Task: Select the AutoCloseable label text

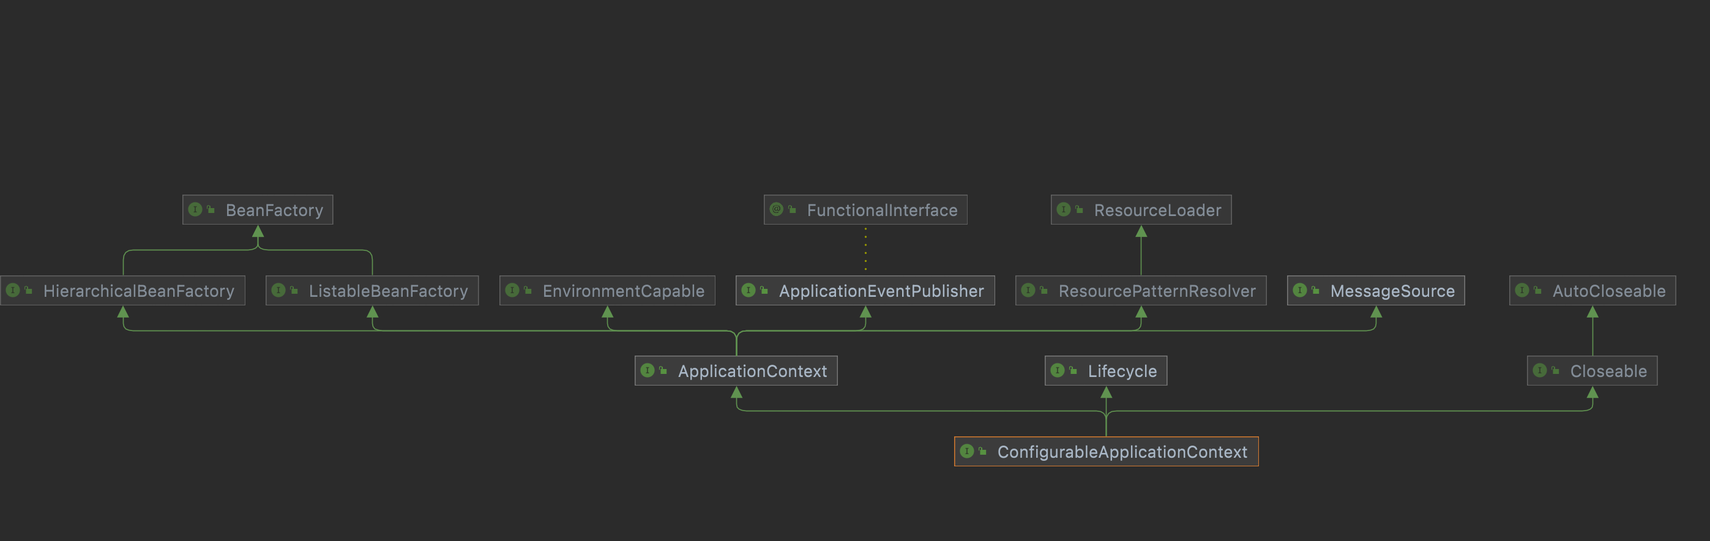Action: coord(1608,291)
